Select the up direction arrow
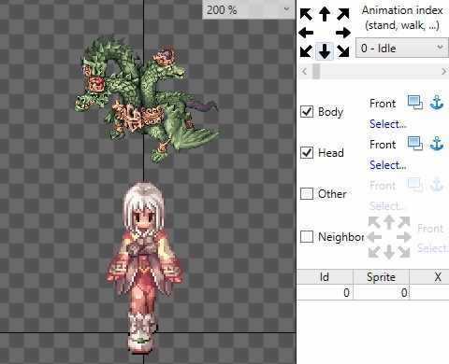449x364 pixels. (x=325, y=14)
